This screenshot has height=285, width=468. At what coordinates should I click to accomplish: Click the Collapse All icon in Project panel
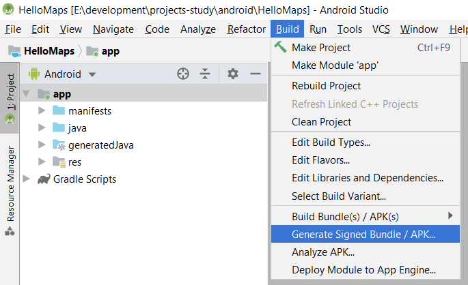click(205, 74)
